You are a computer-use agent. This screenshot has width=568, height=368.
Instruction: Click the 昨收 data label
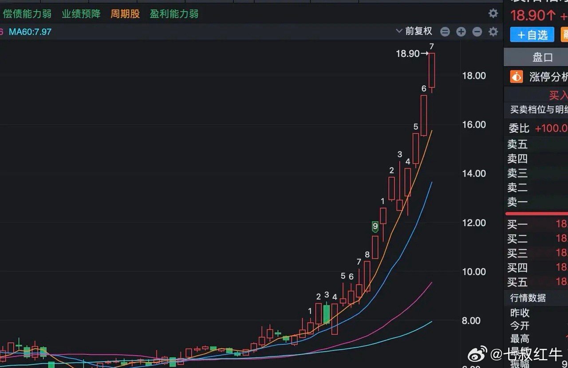coord(520,313)
